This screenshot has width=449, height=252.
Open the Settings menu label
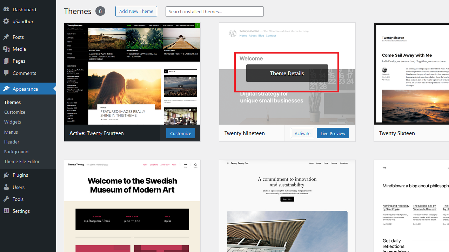tap(21, 211)
